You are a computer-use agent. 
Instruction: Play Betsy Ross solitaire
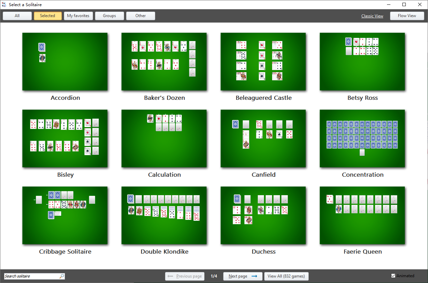(x=362, y=62)
